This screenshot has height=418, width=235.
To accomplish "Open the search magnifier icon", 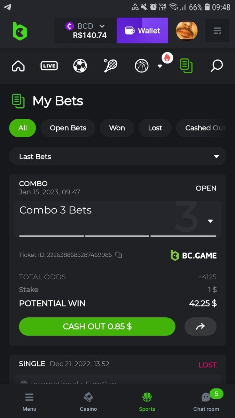I will (x=217, y=65).
